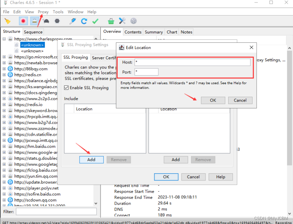Select https://ks.wangxiao.cn host entry

pos(36,87)
